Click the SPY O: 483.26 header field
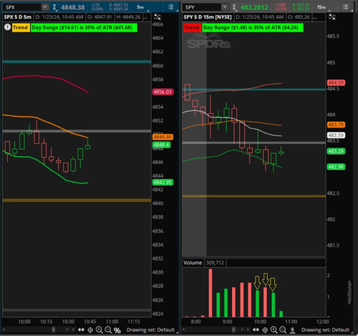Image resolution: width=358 pixels, height=336 pixels. click(299, 17)
